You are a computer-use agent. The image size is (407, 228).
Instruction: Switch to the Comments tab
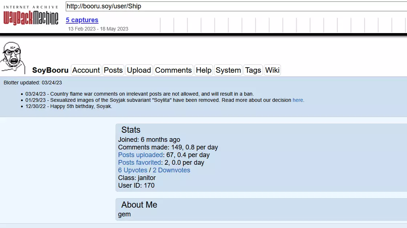(x=173, y=70)
